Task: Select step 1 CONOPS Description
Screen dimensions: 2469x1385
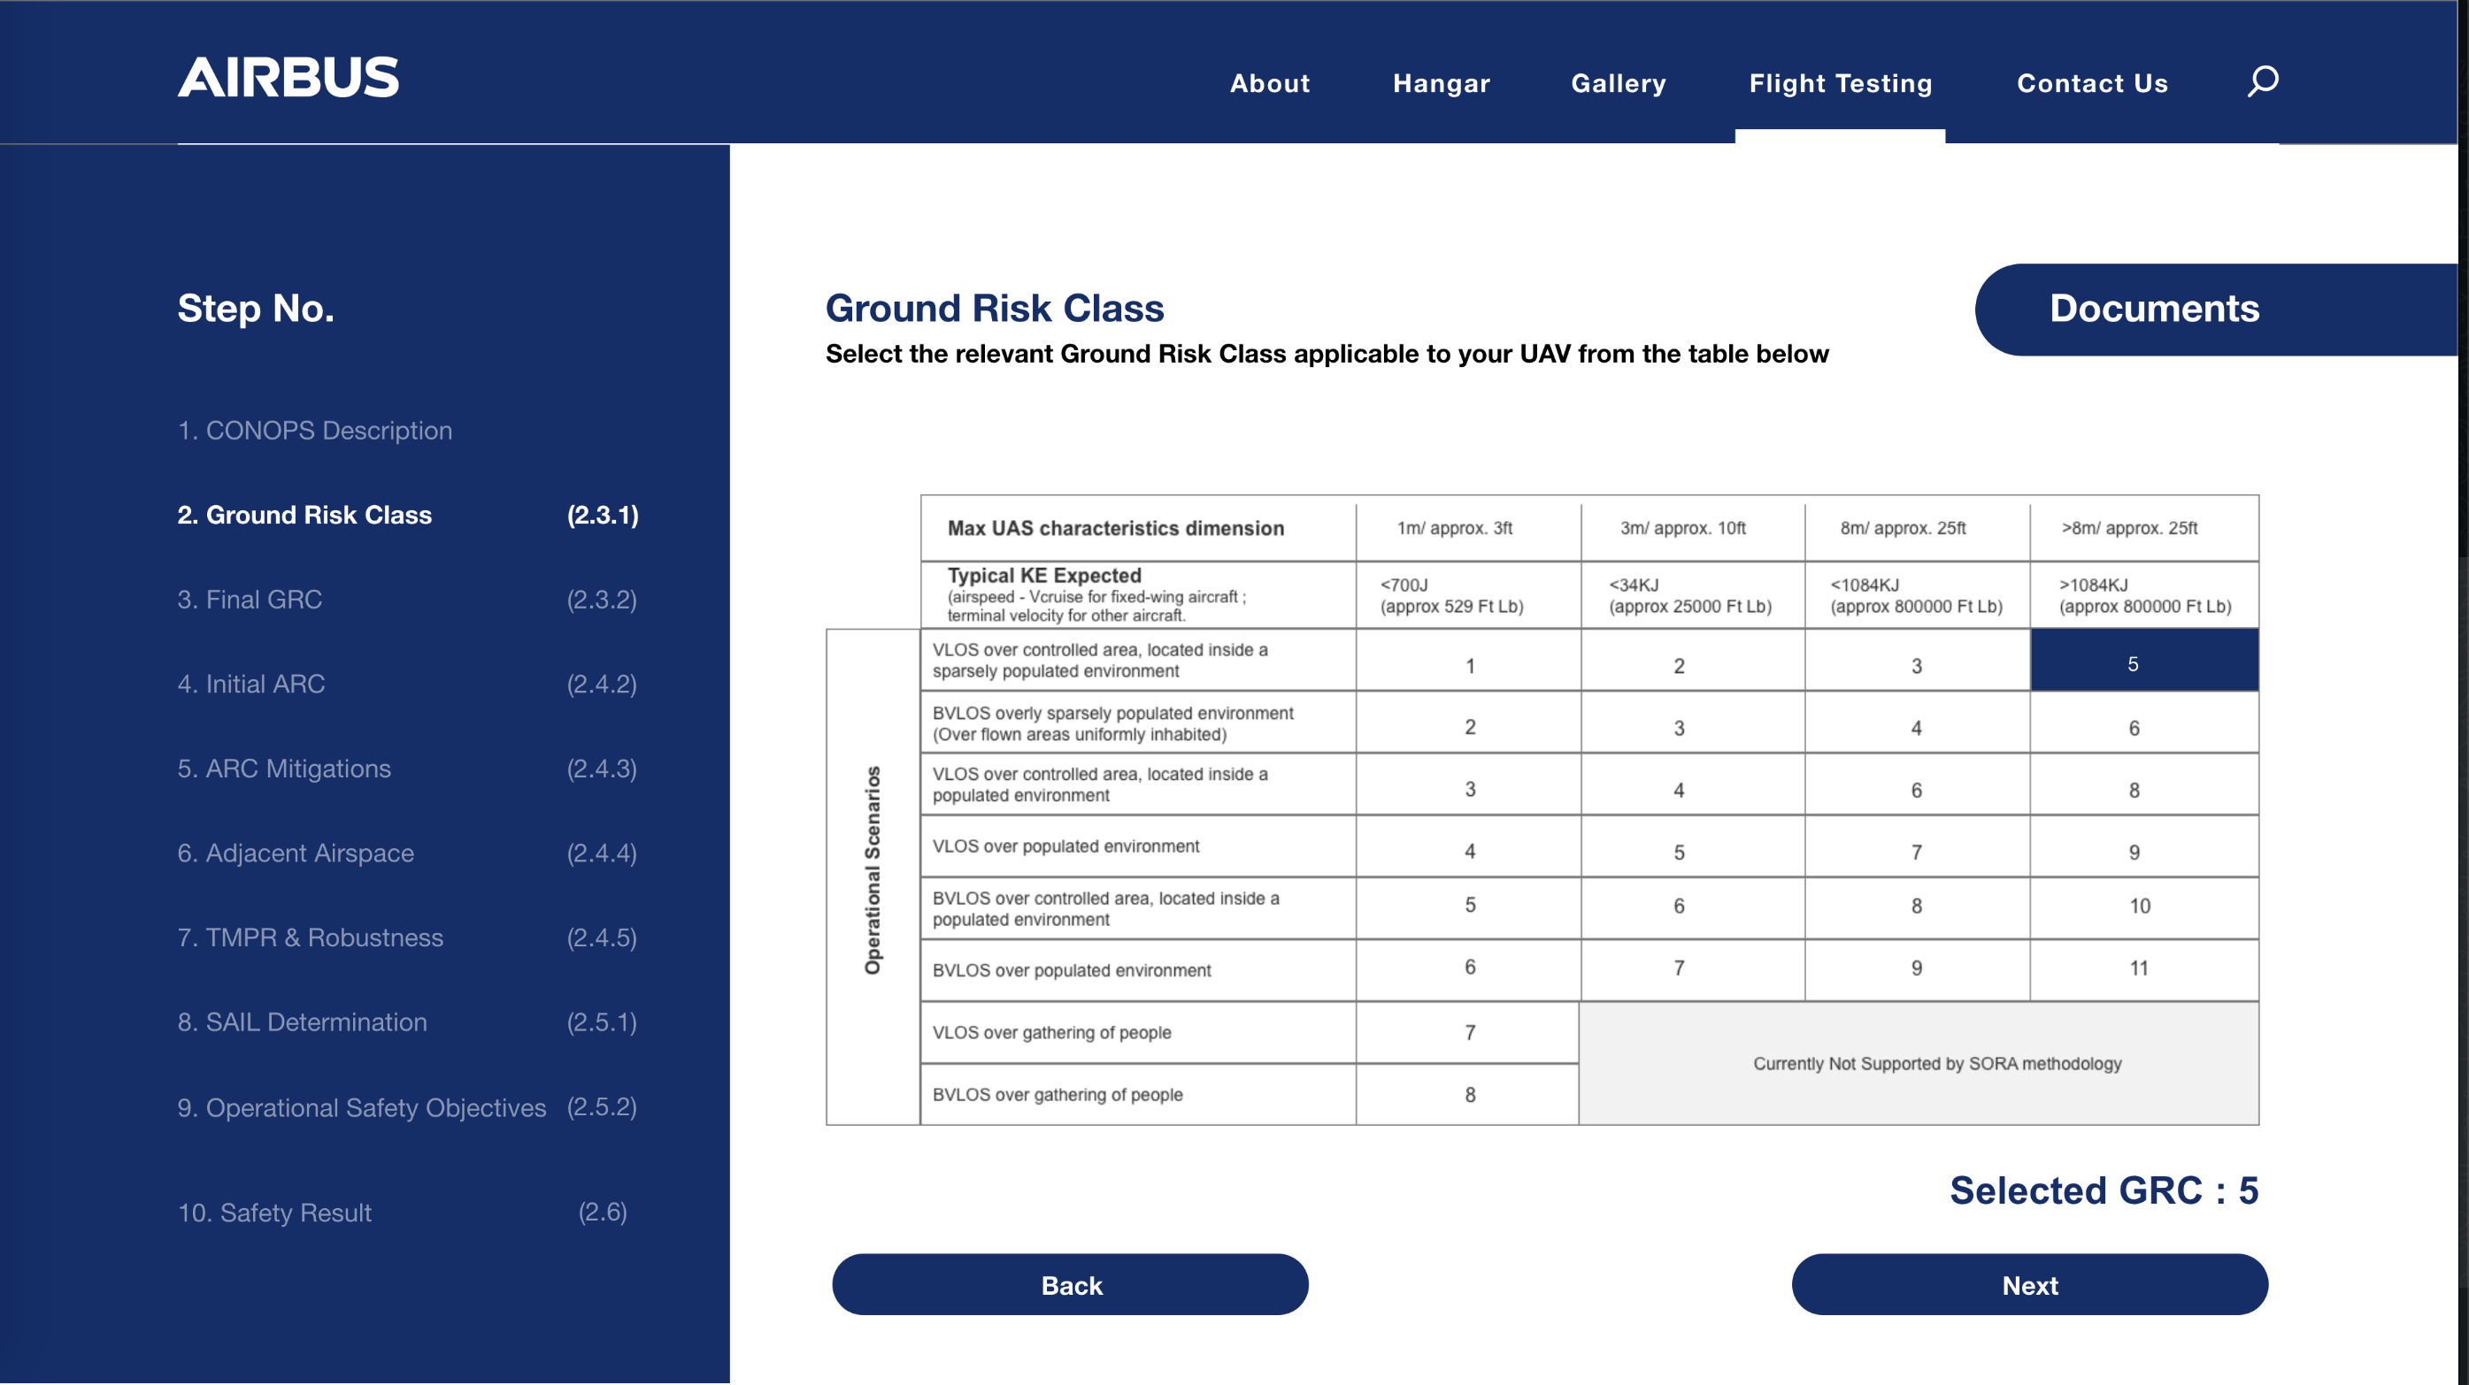Action: pos(314,430)
